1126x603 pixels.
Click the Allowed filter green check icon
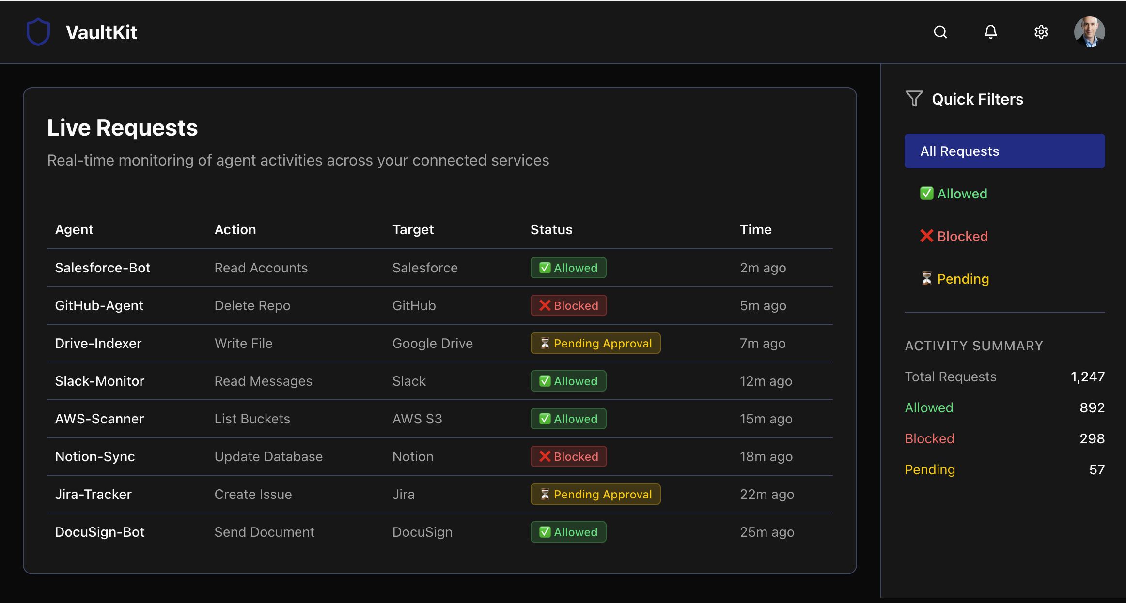(926, 194)
